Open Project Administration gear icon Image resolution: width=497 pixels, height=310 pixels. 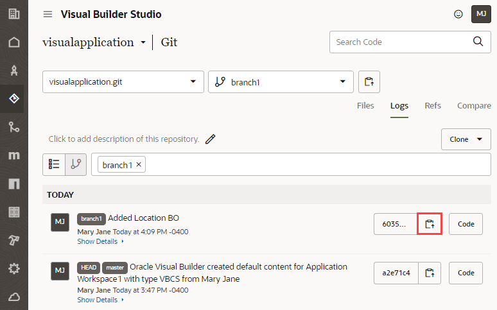tap(14, 268)
